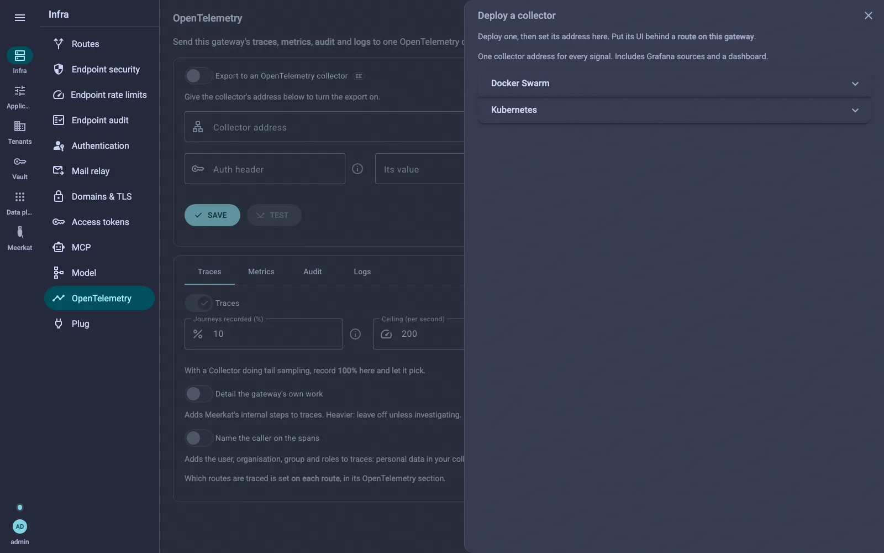Click the SAVE button
This screenshot has height=553, width=884.
coord(212,215)
